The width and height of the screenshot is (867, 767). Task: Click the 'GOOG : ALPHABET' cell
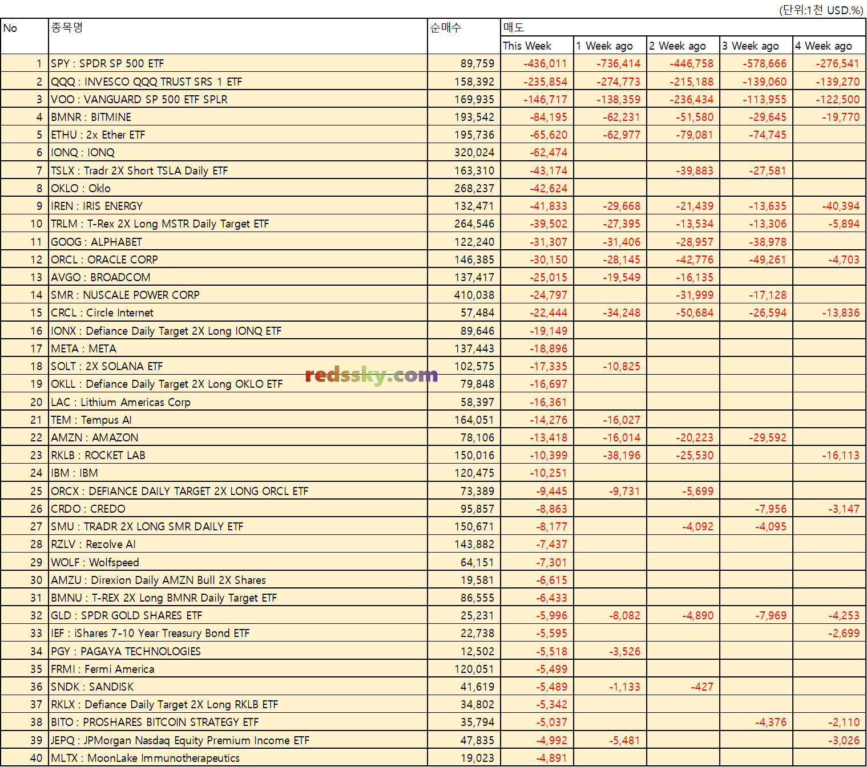click(238, 242)
